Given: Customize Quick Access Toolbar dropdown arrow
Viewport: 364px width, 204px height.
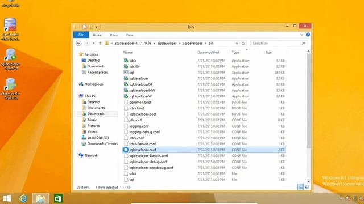Looking at the screenshot, I should pyautogui.click(x=96, y=27).
